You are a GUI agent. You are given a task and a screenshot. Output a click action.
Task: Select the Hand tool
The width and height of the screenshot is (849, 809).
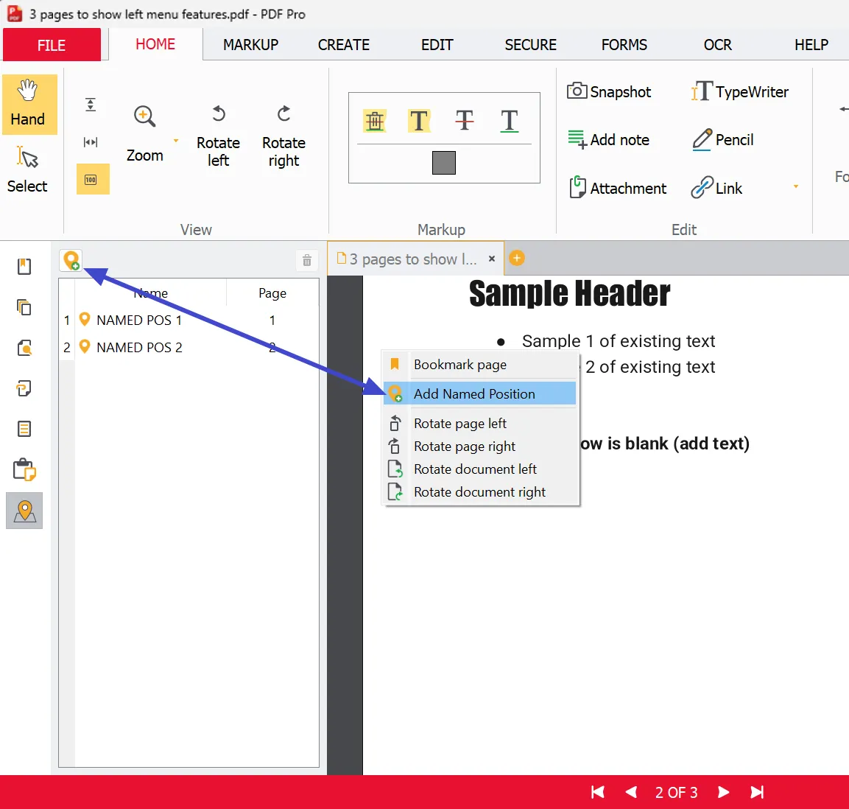[x=29, y=104]
